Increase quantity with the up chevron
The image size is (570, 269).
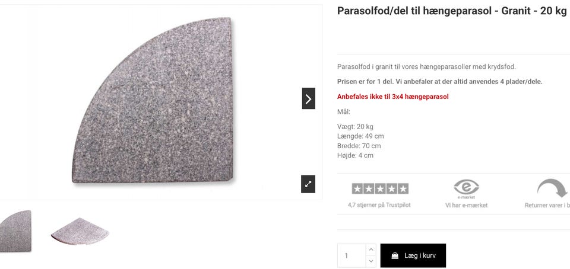click(x=370, y=249)
